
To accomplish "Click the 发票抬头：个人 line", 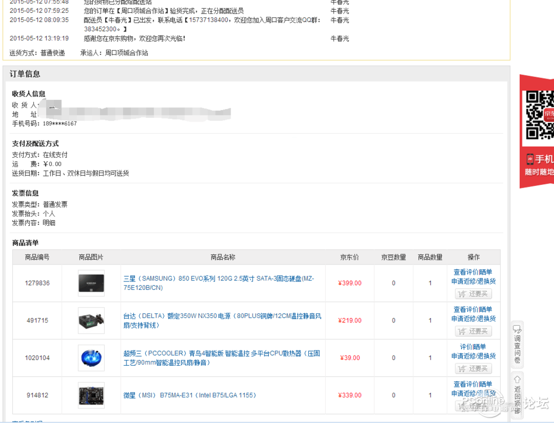I will [x=34, y=213].
